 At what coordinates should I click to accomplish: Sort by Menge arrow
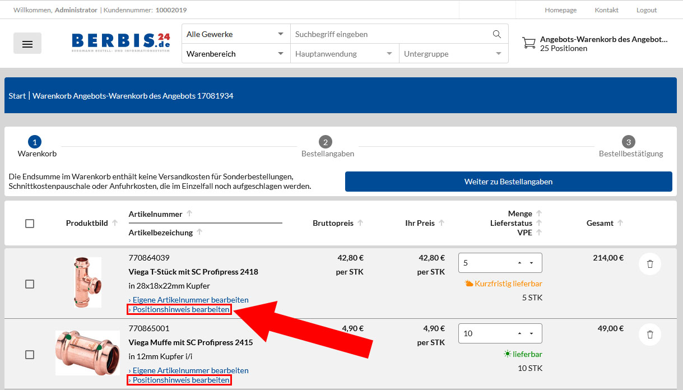click(x=539, y=213)
